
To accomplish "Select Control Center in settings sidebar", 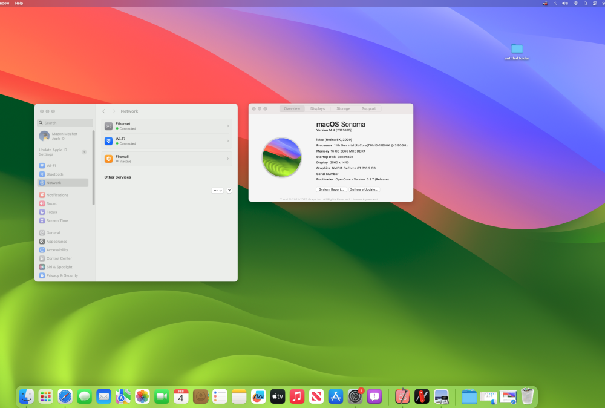I will click(63, 258).
